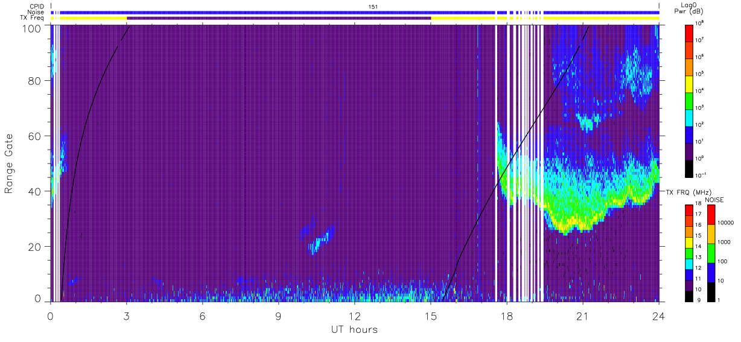Click the '10000' label on NOISE scale
The height and width of the screenshot is (342, 741).
[726, 223]
